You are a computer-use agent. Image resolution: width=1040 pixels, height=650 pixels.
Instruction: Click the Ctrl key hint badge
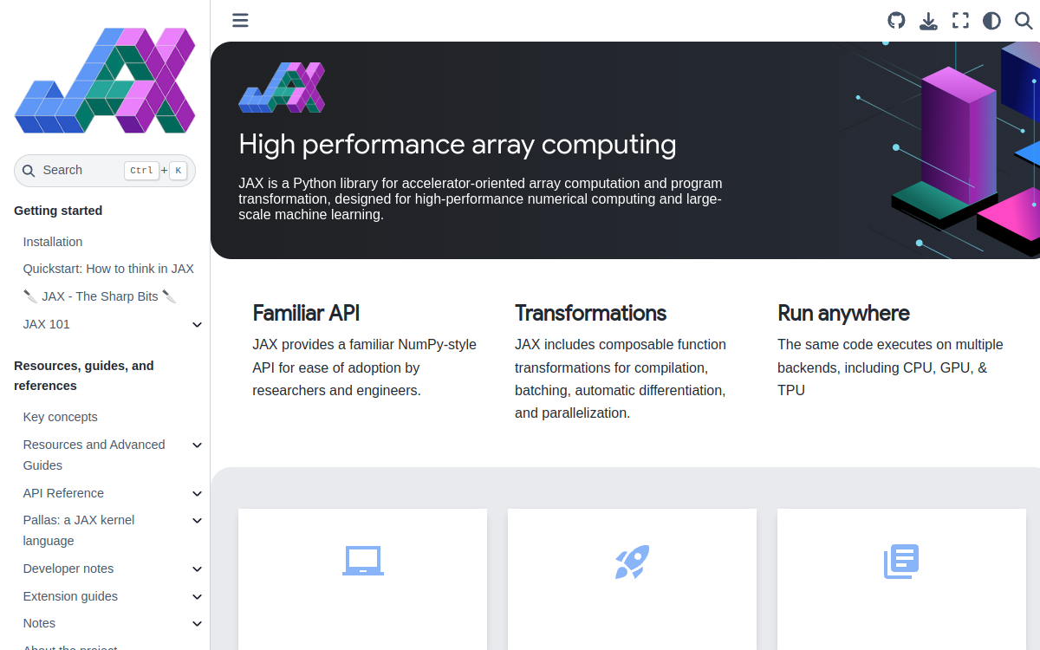(x=141, y=171)
